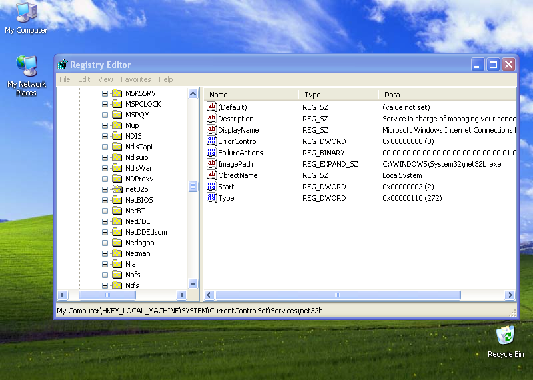This screenshot has width=533, height=380.
Task: Click the tree pane scroll left arrow
Action: (63, 295)
